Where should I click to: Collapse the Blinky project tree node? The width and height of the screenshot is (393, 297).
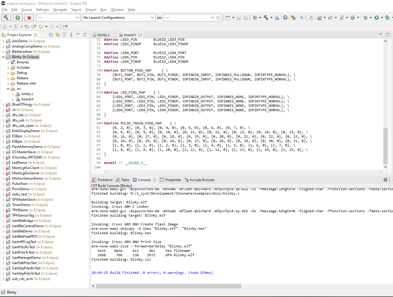tap(3, 57)
